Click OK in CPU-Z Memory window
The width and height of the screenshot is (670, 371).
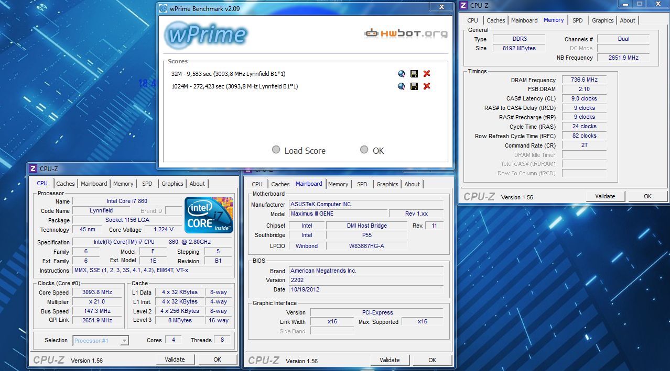648,196
